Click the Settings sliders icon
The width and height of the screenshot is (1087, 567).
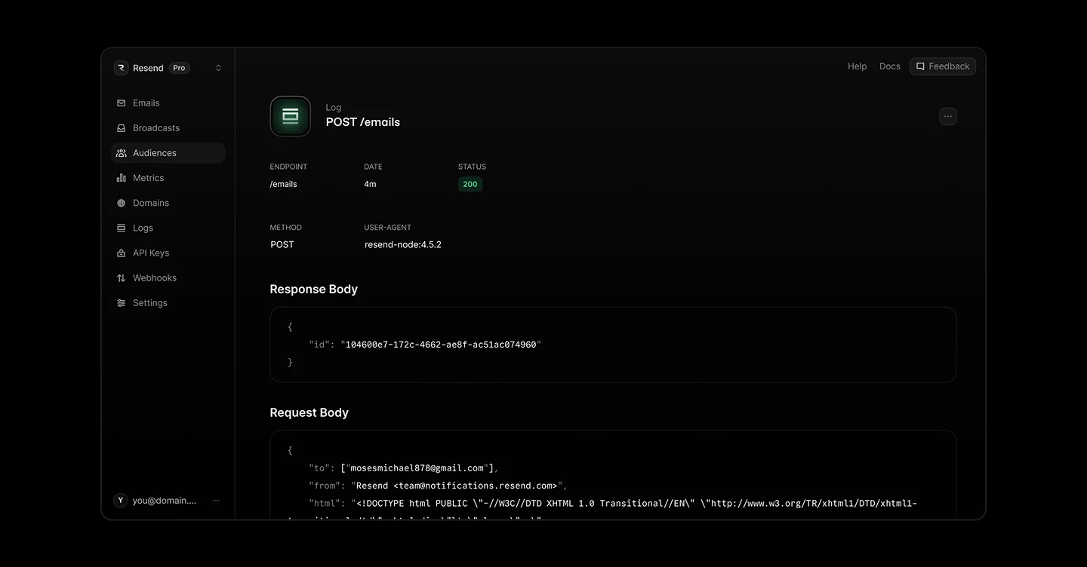click(x=121, y=303)
